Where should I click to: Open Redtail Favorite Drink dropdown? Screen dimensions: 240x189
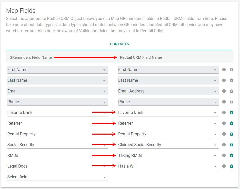pos(168,112)
